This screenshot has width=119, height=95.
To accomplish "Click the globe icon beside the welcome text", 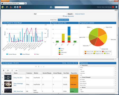I will [x=116, y=7].
